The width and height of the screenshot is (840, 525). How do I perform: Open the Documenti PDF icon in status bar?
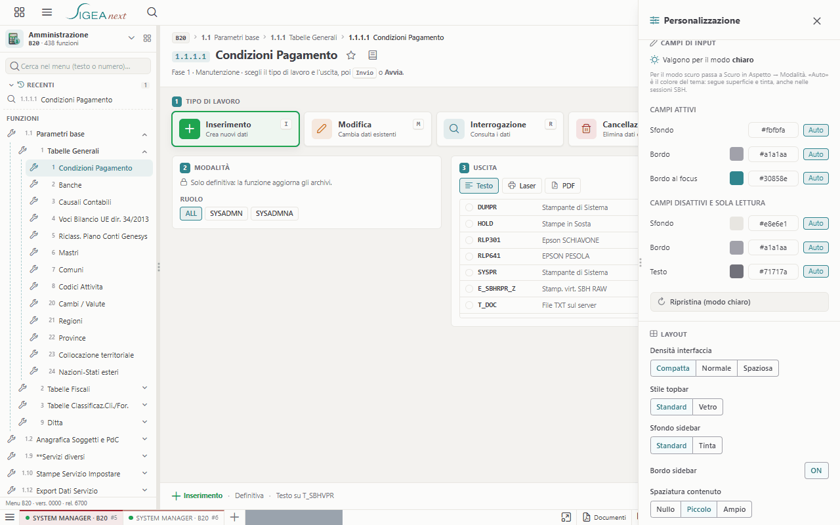pyautogui.click(x=587, y=517)
